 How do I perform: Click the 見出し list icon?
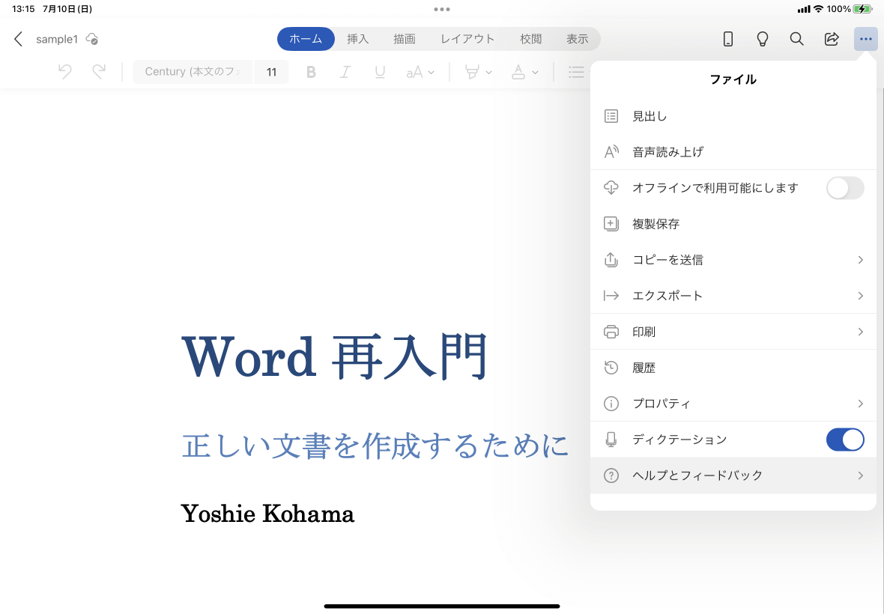pyautogui.click(x=611, y=116)
